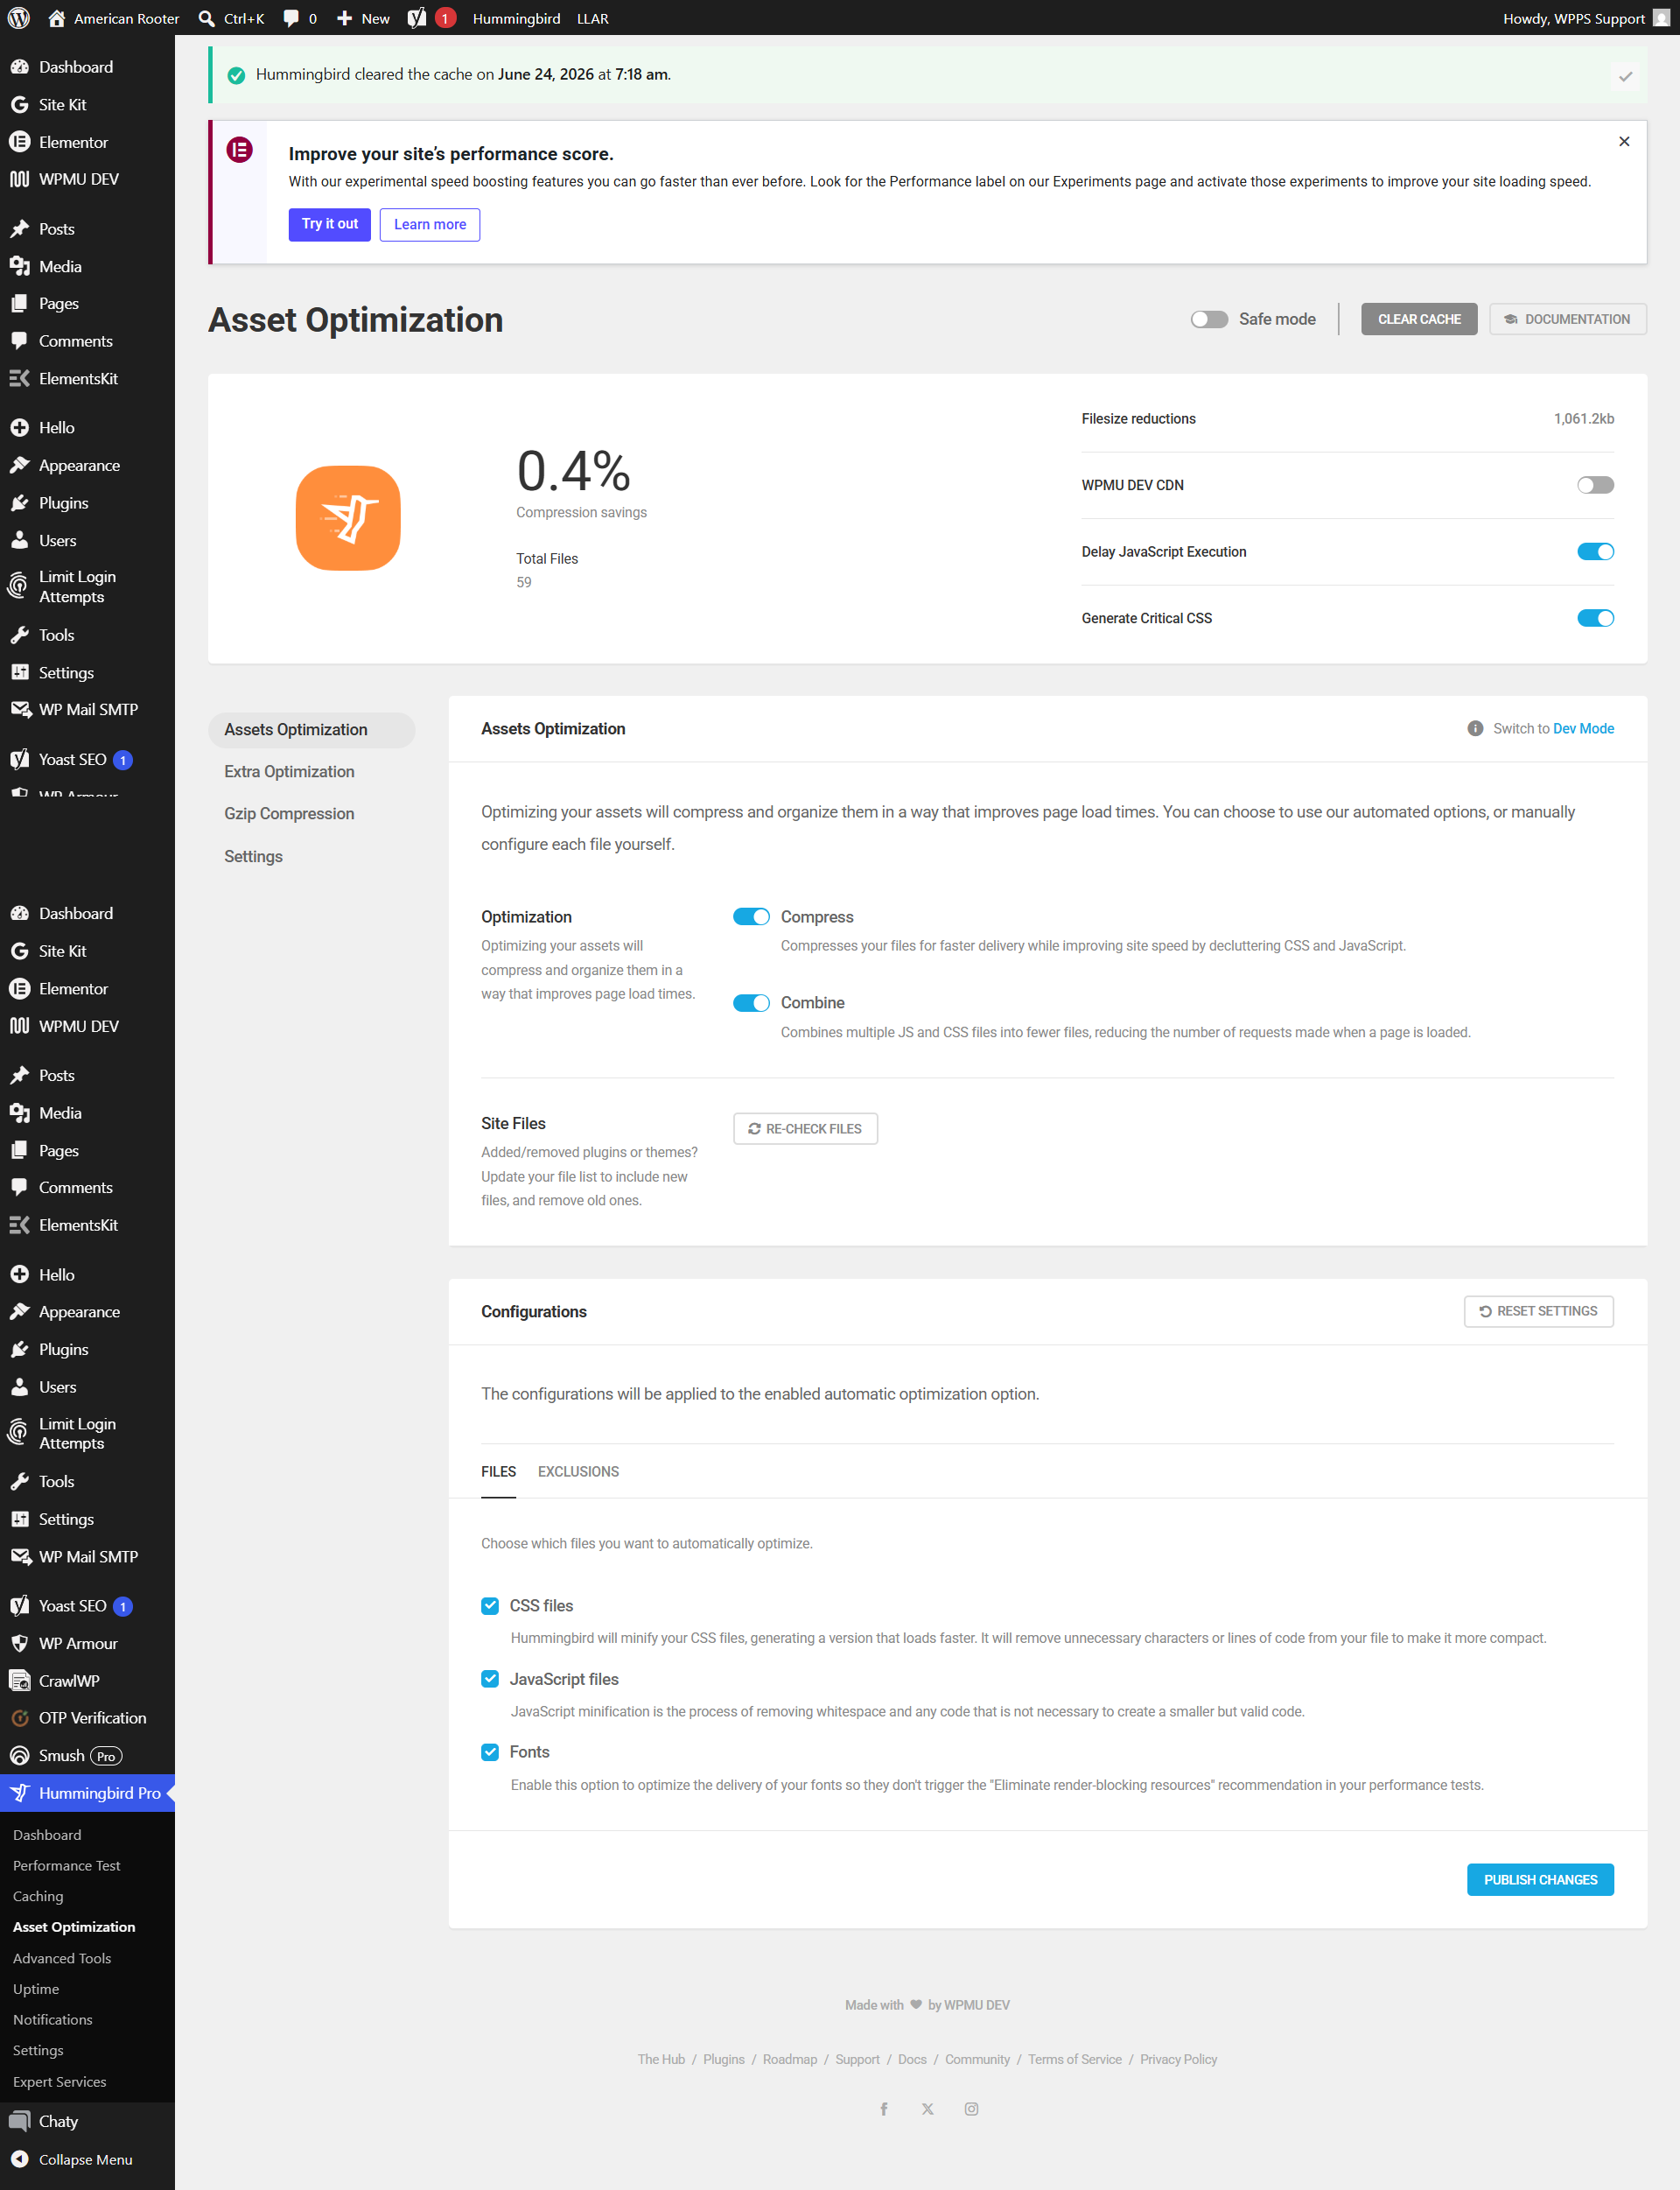Open Caching submenu item
The image size is (1680, 2190).
[38, 1896]
